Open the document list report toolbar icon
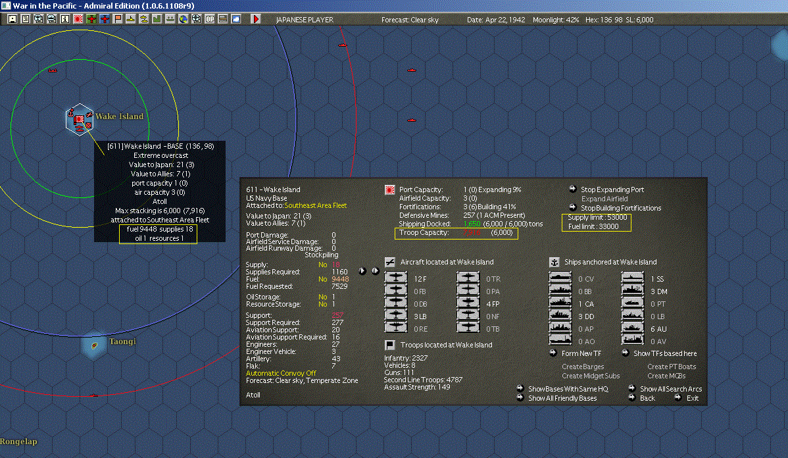 26,19
